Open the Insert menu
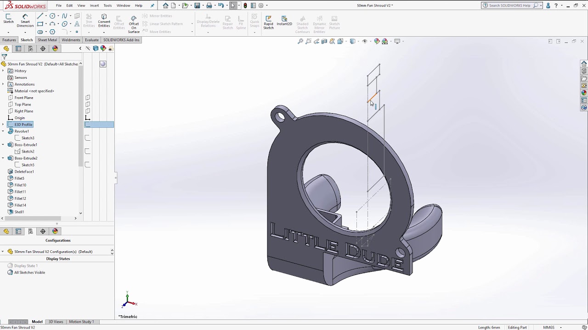The width and height of the screenshot is (588, 330). point(94,5)
